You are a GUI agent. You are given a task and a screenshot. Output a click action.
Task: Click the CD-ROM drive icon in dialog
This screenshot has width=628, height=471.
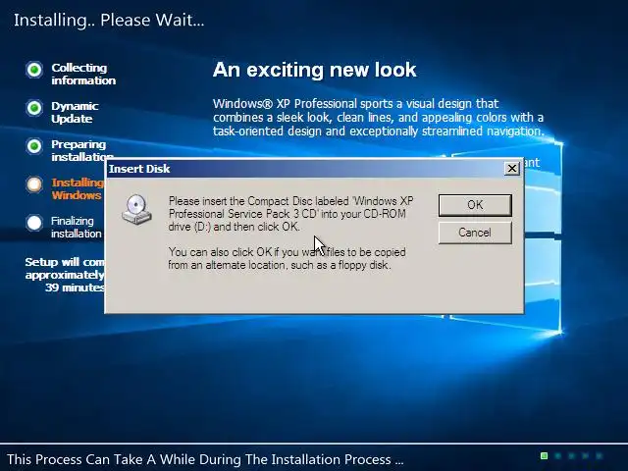point(136,209)
